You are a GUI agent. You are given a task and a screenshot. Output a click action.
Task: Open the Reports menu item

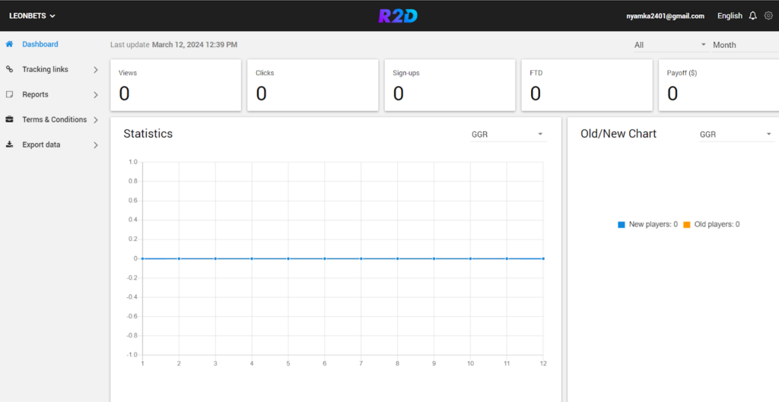(x=35, y=94)
